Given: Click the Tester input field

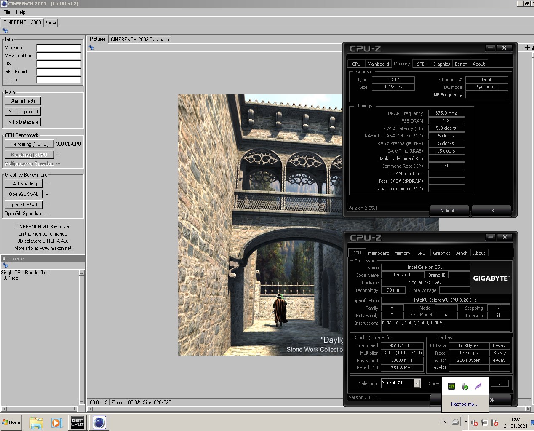Looking at the screenshot, I should [x=59, y=80].
